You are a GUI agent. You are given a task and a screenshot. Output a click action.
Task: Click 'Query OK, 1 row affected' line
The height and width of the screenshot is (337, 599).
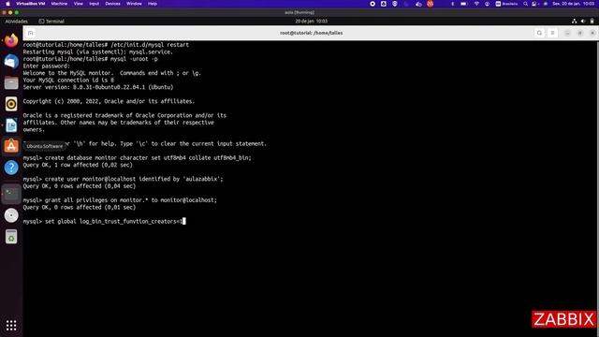coord(78,165)
